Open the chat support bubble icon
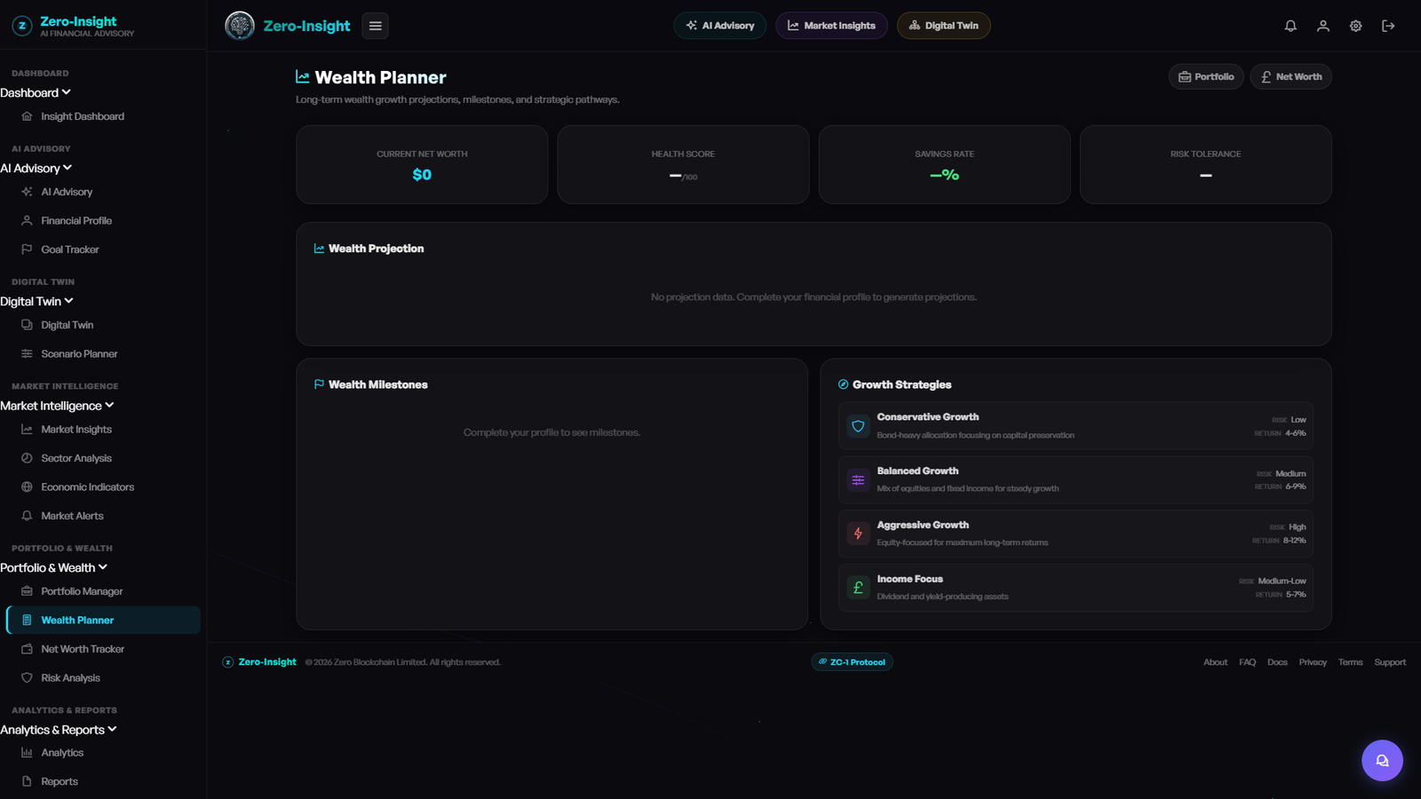Viewport: 1421px width, 799px height. tap(1382, 760)
